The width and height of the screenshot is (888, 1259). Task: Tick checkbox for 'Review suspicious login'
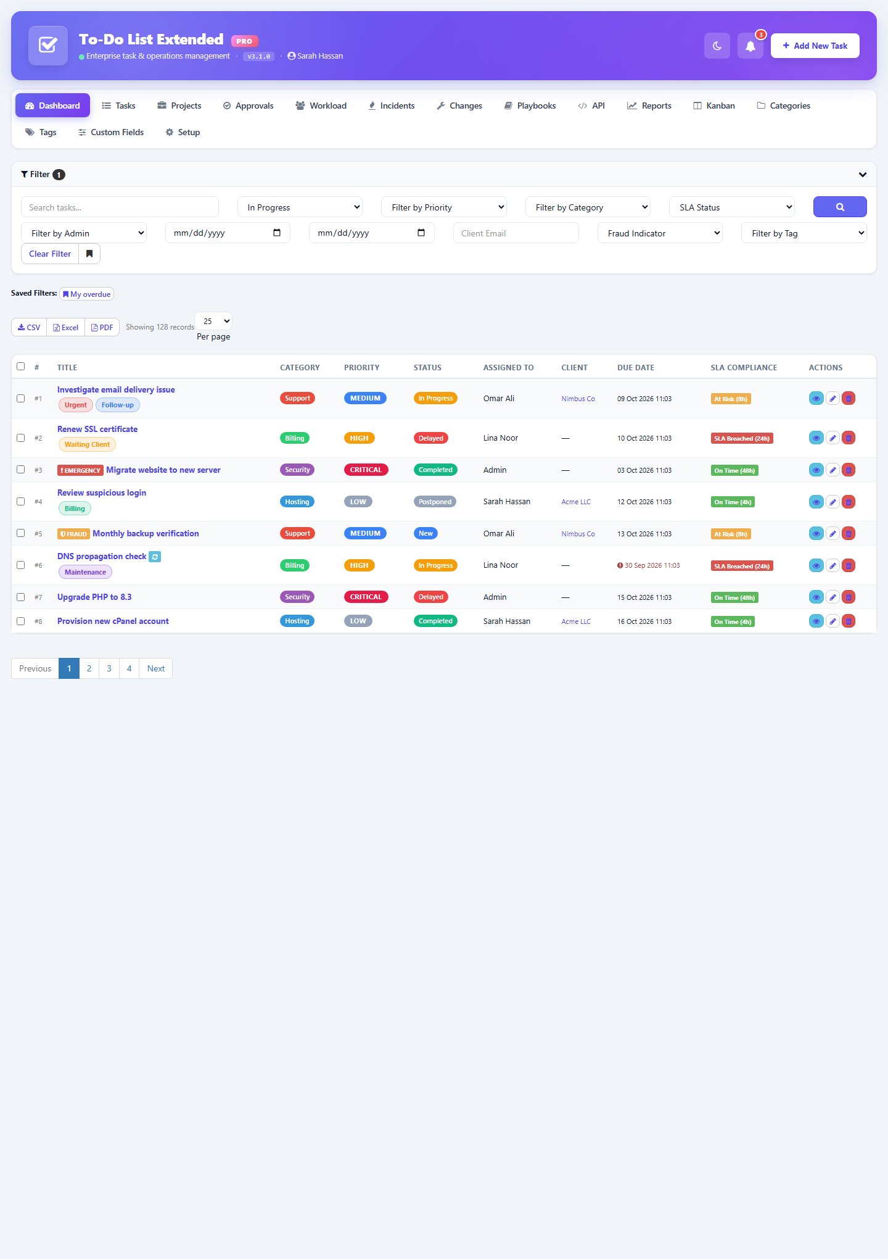[x=20, y=501]
